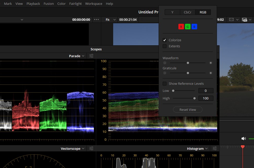Open the Histogram scope settings icon
254x168 pixels.
215,149
